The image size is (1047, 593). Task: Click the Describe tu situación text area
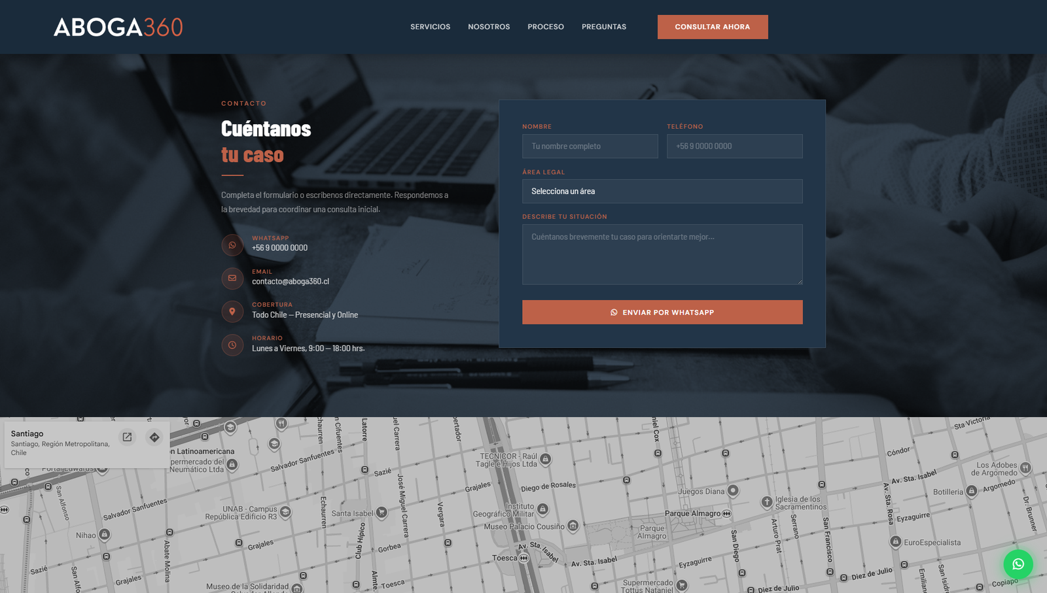(x=662, y=254)
